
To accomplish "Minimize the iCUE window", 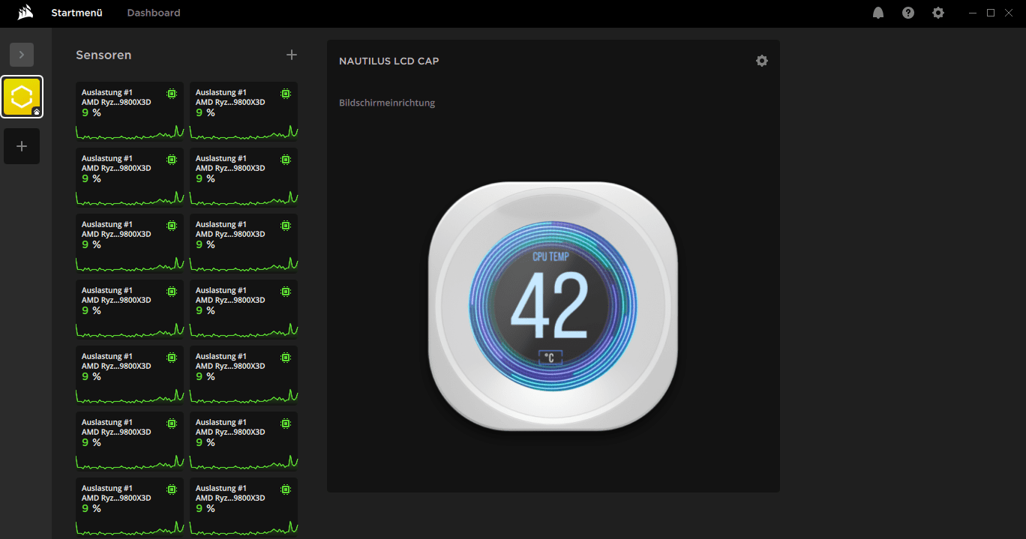I will 973,13.
